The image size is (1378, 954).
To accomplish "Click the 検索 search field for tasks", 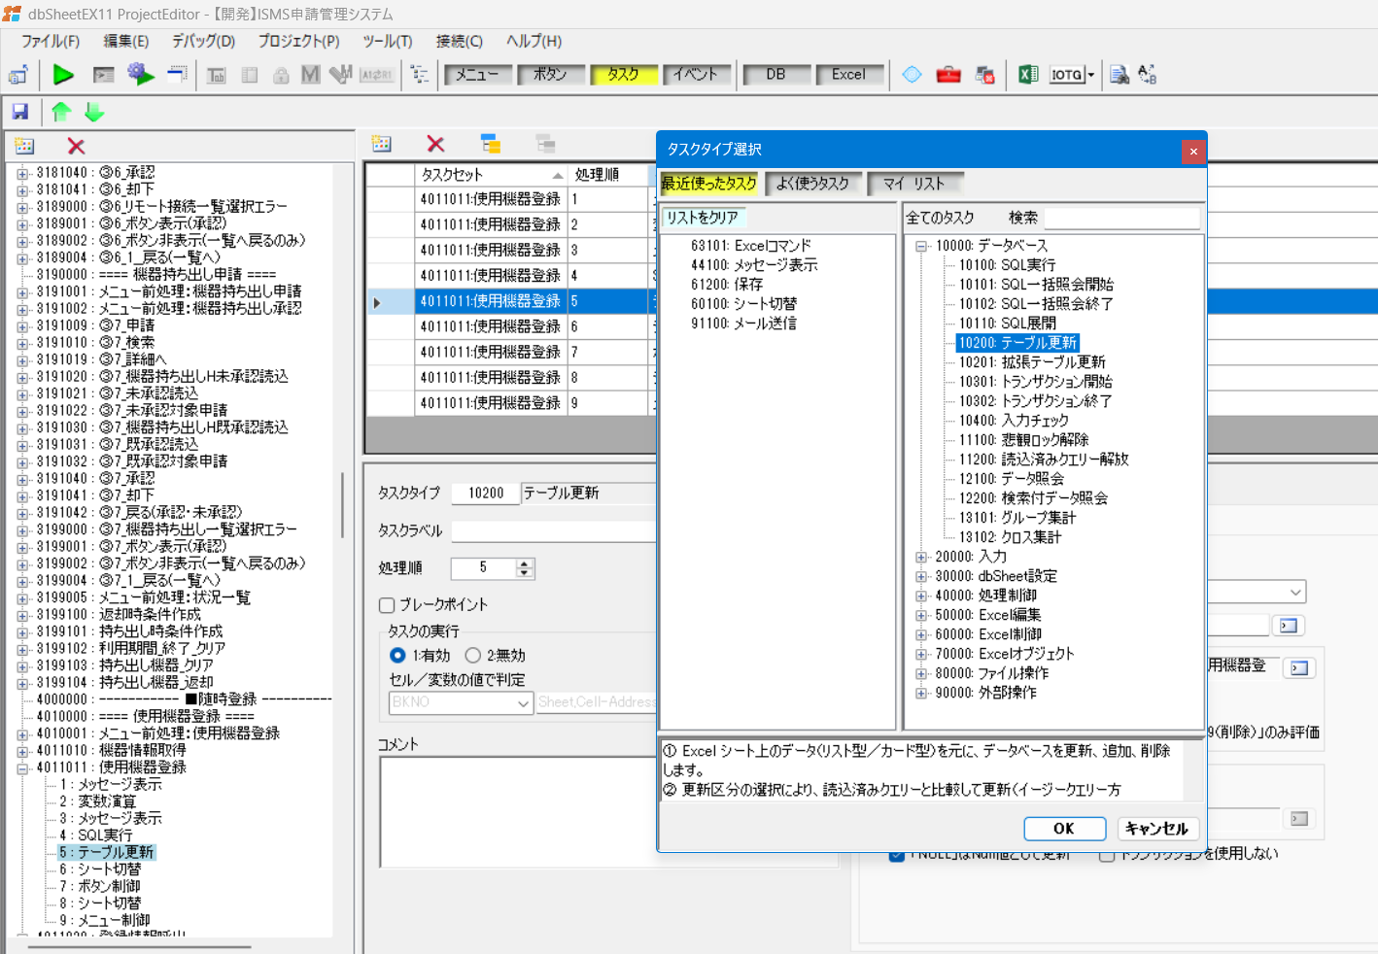I will [1121, 218].
